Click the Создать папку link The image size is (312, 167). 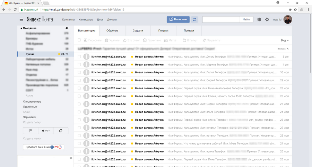32,122
